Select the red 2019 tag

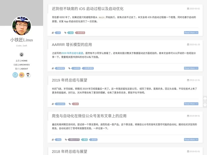click(75, 104)
